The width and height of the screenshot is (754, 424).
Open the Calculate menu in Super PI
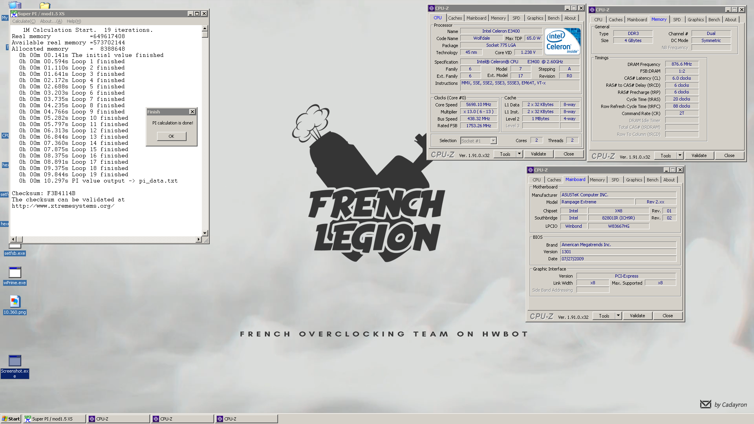tap(24, 21)
